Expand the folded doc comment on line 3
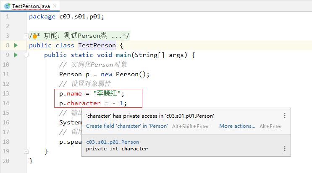Viewport: 312px width, 173px height. [26, 36]
